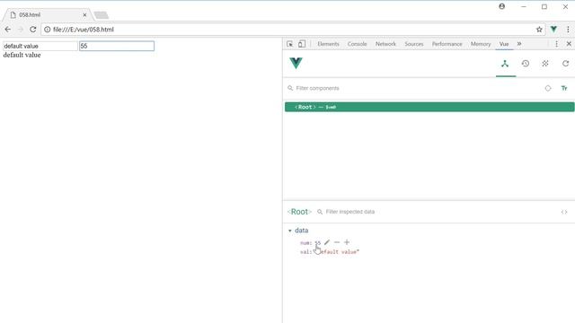The height and width of the screenshot is (323, 575).
Task: Click the 'default value' paragraph text
Action: tap(22, 55)
